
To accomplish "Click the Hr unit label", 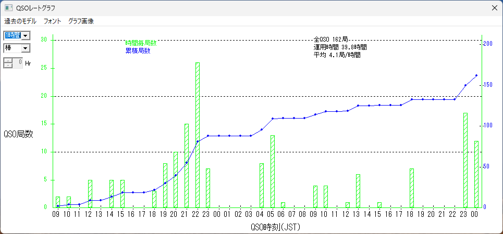I will coord(28,63).
